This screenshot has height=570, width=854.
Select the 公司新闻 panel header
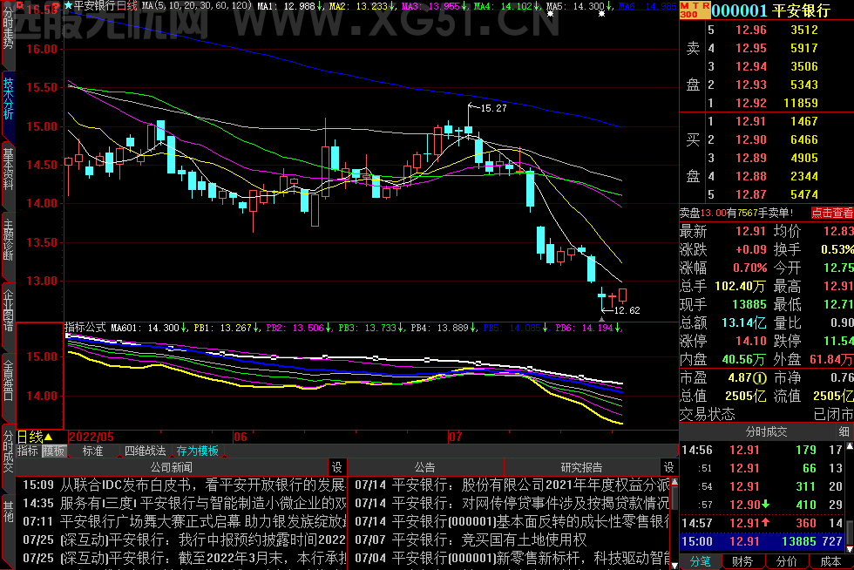(x=171, y=467)
